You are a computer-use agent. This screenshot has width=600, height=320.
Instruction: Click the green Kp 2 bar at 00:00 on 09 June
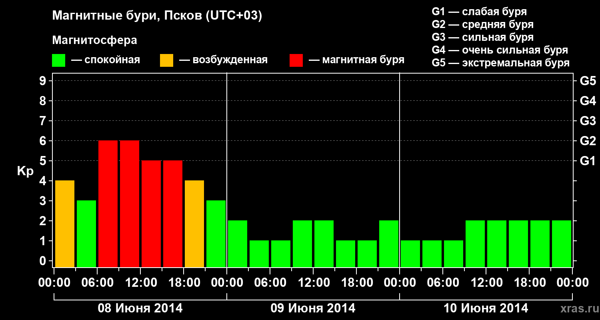coord(238,244)
